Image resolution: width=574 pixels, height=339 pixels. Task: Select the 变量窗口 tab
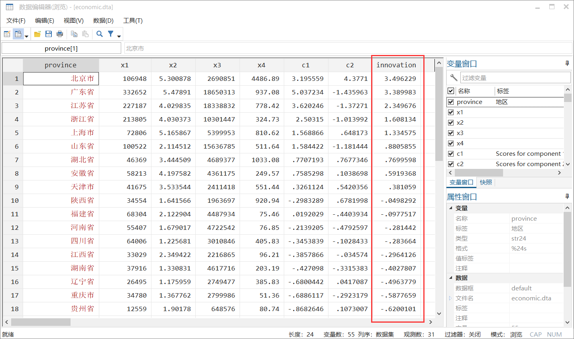[x=462, y=182]
